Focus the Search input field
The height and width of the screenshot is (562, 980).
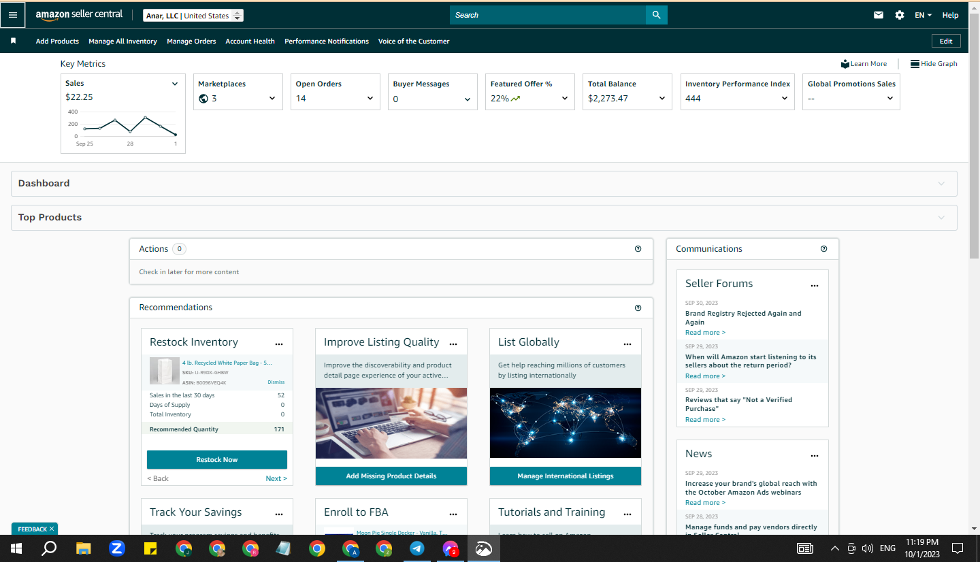(548, 15)
